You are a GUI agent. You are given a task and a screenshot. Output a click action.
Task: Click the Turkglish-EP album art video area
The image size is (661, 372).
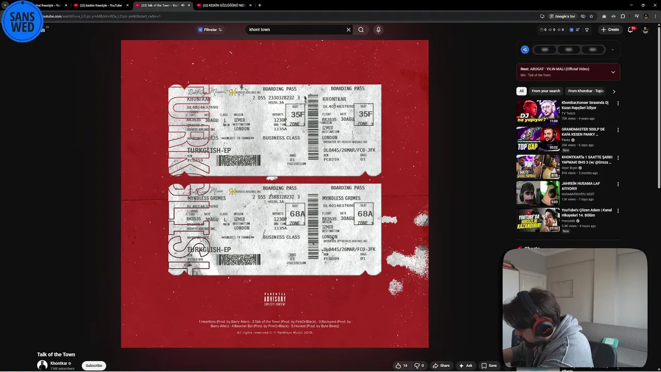click(275, 194)
